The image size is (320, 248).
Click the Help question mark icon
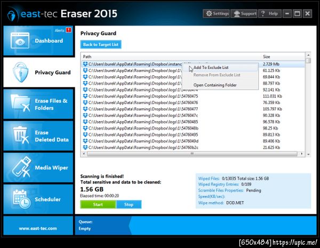263,13
